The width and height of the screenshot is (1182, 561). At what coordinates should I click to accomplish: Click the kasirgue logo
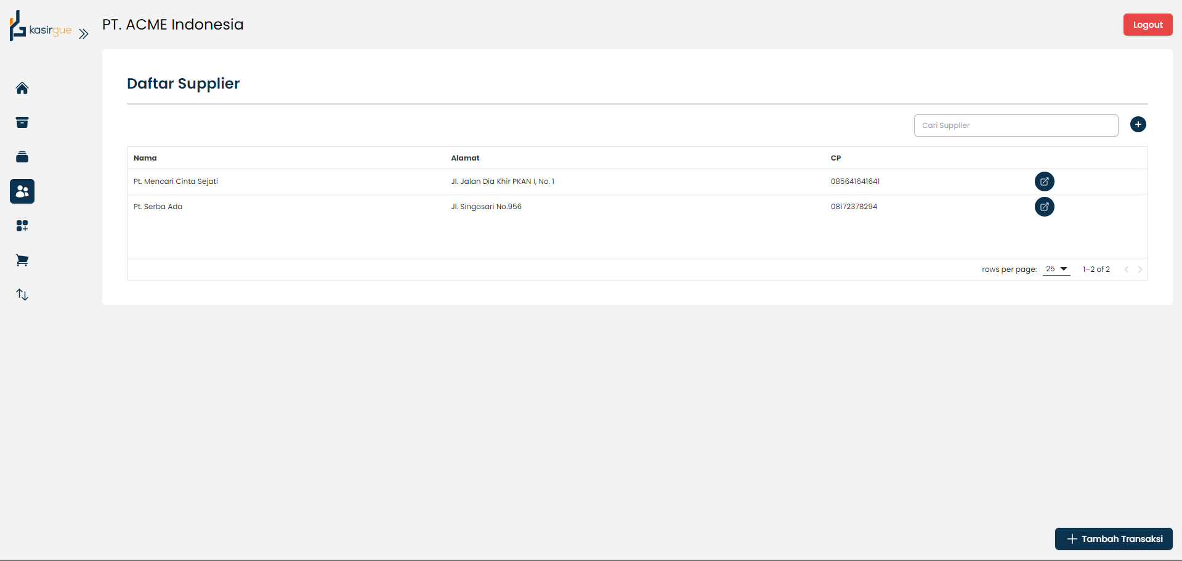pos(41,26)
